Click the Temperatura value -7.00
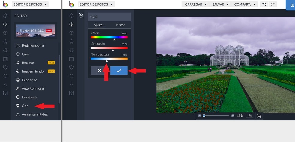This screenshot has height=142, width=295. click(124, 55)
